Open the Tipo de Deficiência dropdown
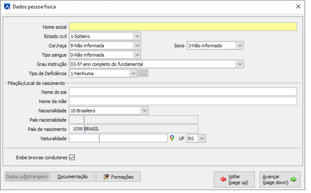The image size is (311, 193). pyautogui.click(x=133, y=73)
